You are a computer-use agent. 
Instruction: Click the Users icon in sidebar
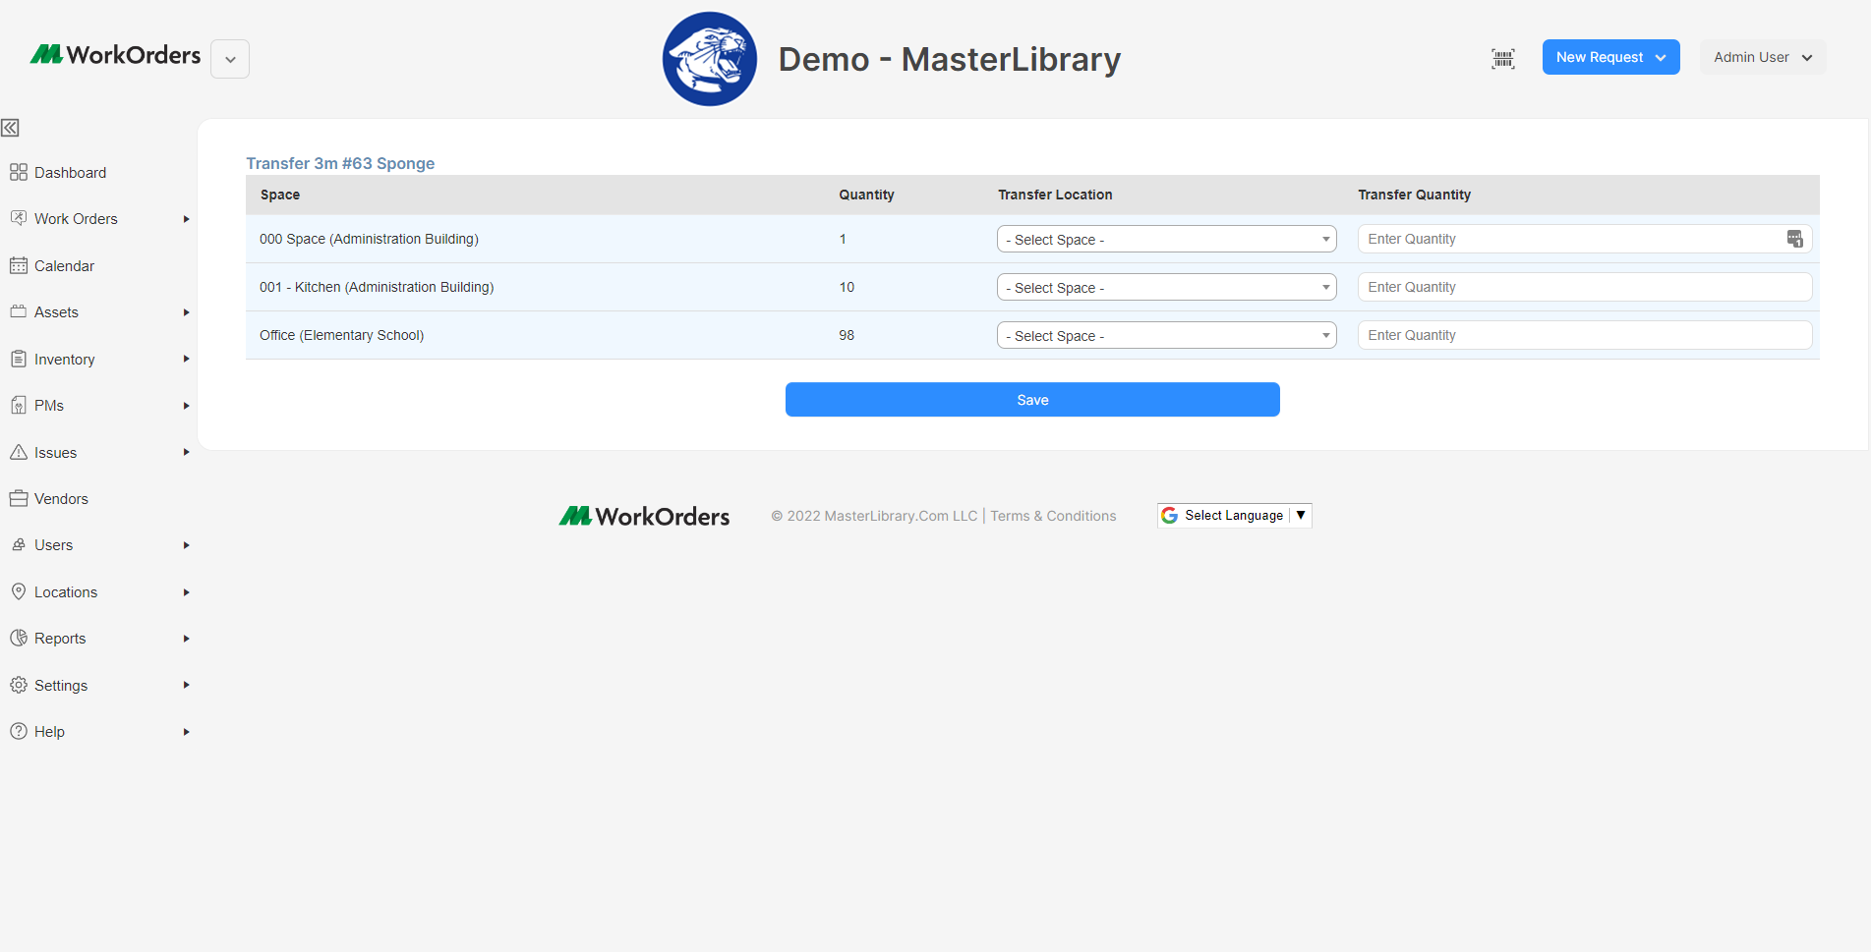click(x=18, y=544)
